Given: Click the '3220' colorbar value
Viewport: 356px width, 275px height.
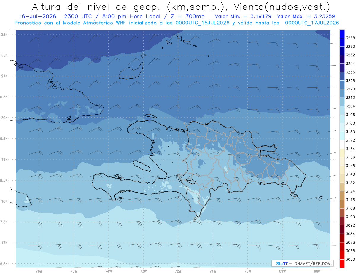Looking at the screenshot, I should pyautogui.click(x=350, y=89).
